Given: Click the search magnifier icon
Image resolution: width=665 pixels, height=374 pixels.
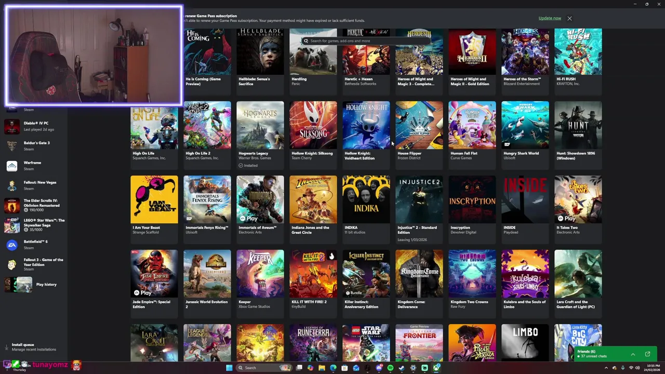Looking at the screenshot, I should pyautogui.click(x=306, y=41).
